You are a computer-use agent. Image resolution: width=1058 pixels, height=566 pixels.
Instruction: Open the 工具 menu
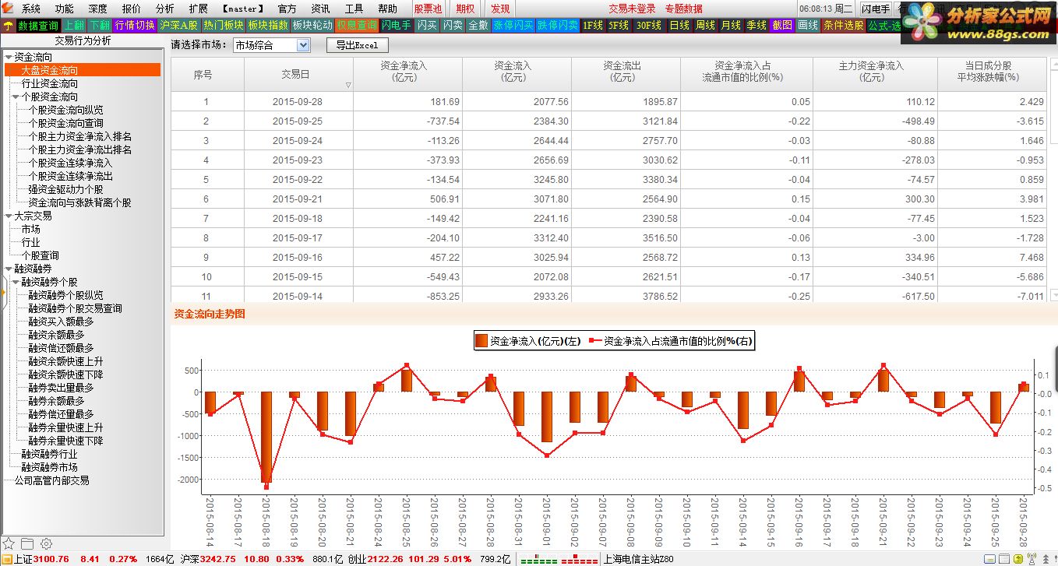[x=354, y=9]
